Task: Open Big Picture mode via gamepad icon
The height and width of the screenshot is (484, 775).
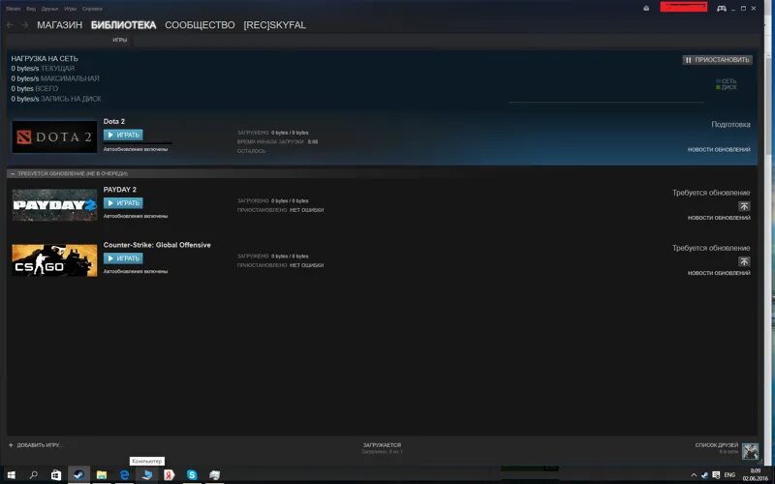Action: (721, 9)
